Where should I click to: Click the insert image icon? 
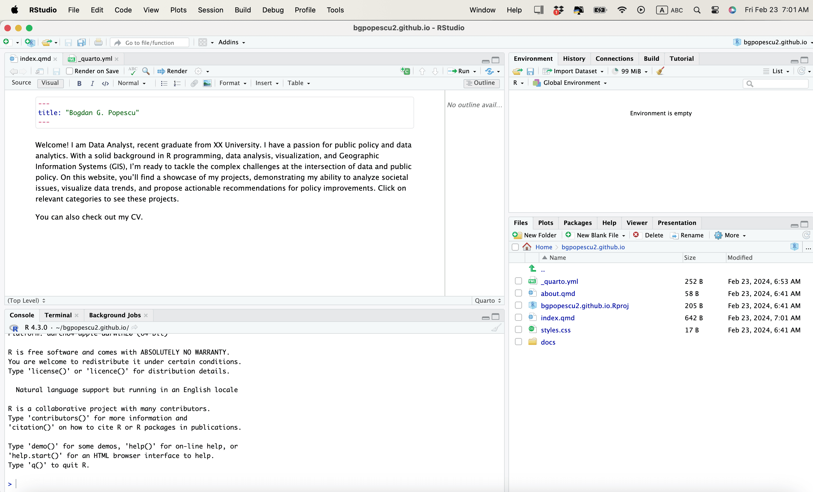(x=207, y=83)
